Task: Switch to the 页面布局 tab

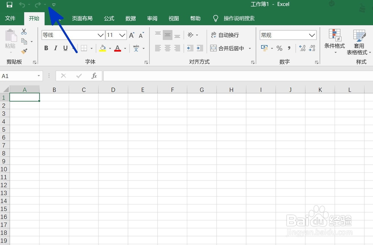Action: (82, 18)
